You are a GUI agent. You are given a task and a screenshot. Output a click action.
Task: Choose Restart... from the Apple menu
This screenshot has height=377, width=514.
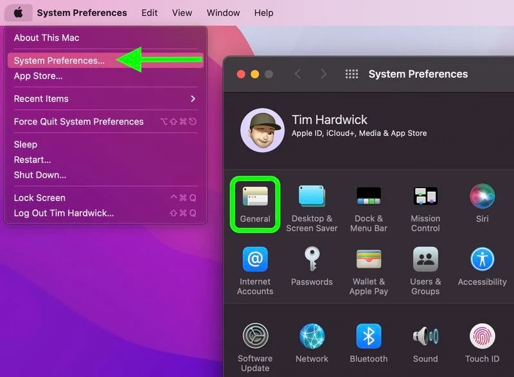(105, 160)
